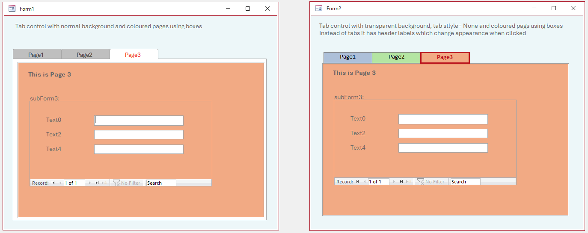Image resolution: width=588 pixels, height=233 pixels.
Task: Click previous record arrow in Form2 navigator
Action: [x=365, y=182]
